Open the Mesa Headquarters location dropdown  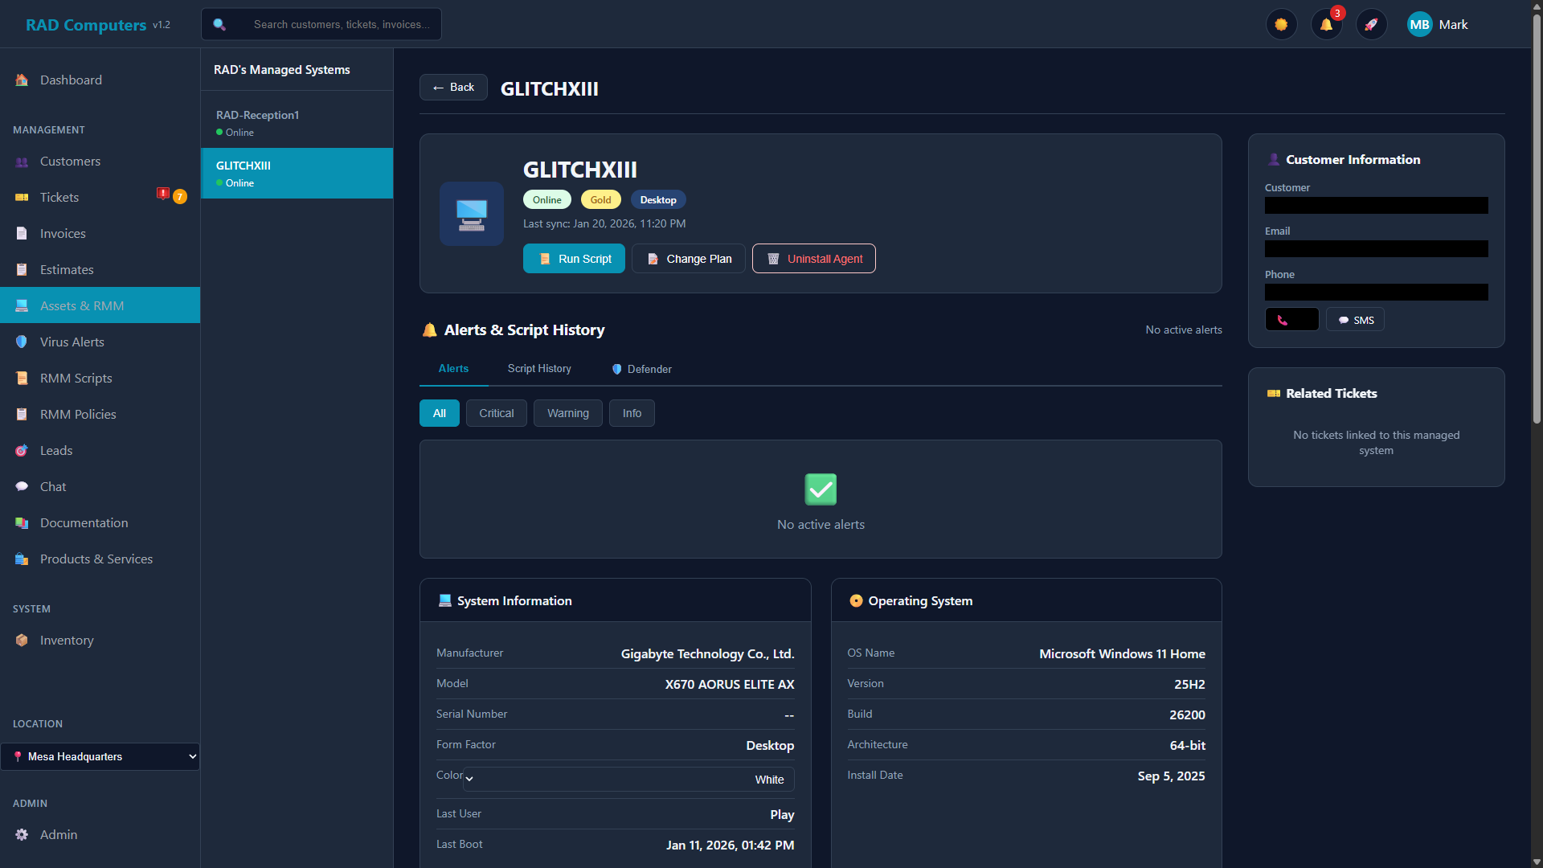pos(100,755)
